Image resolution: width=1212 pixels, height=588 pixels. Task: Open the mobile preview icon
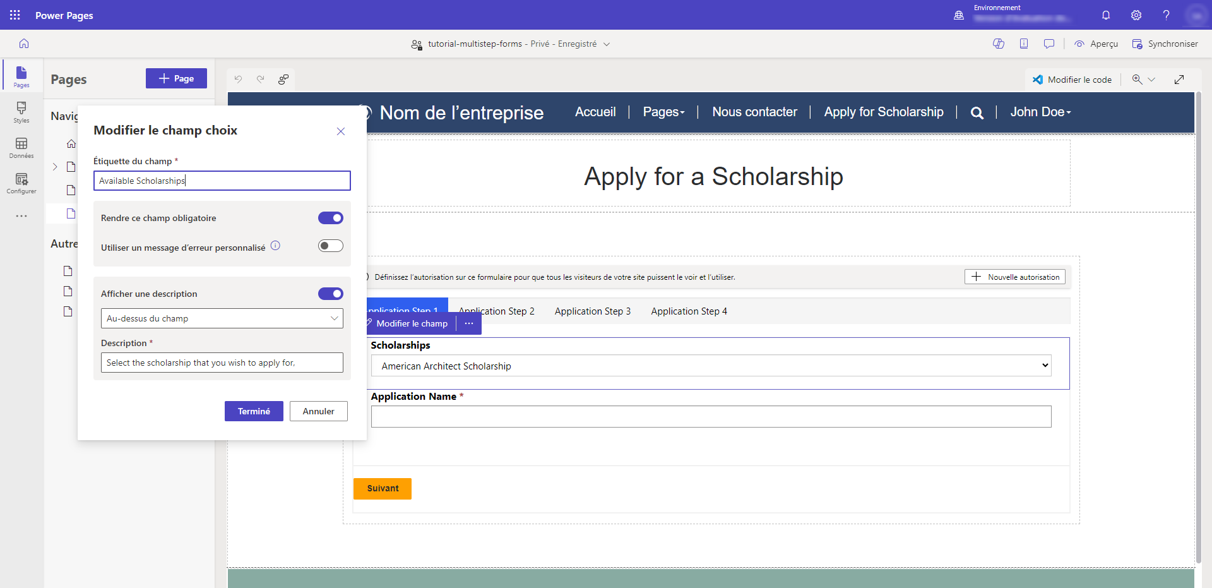[1024, 44]
